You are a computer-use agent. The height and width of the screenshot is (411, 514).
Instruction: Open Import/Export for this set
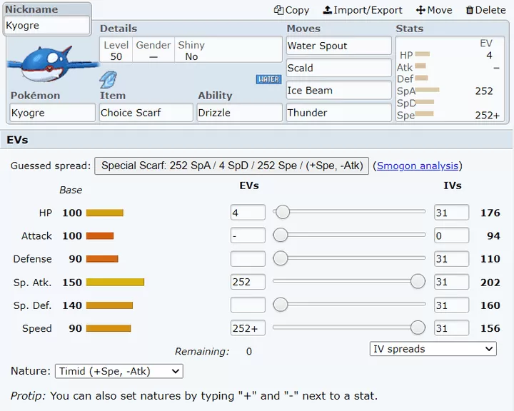point(363,10)
